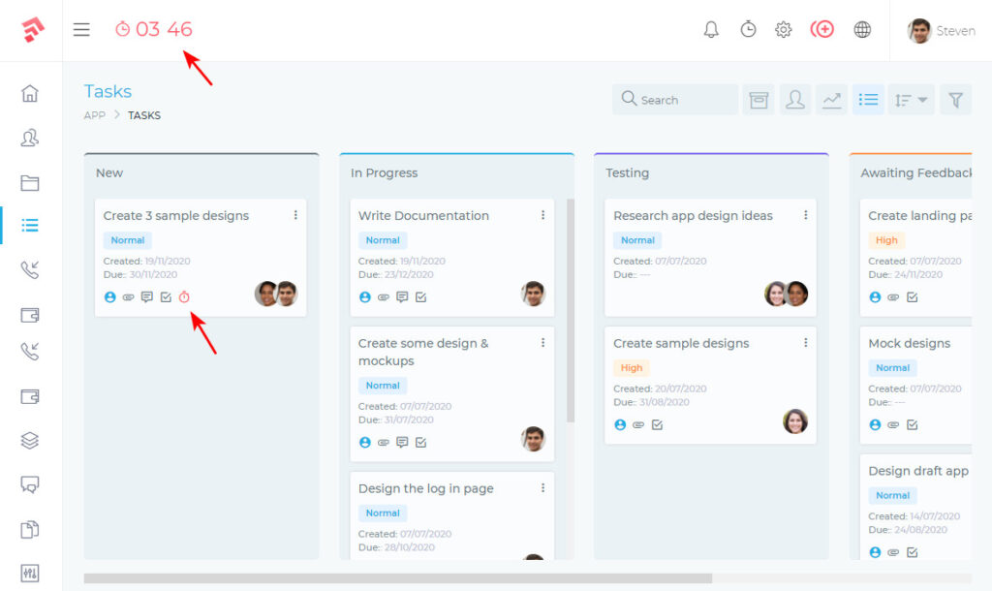Toggle the checklist icon on Create some design & mockups
This screenshot has height=591, width=992.
[x=420, y=443]
